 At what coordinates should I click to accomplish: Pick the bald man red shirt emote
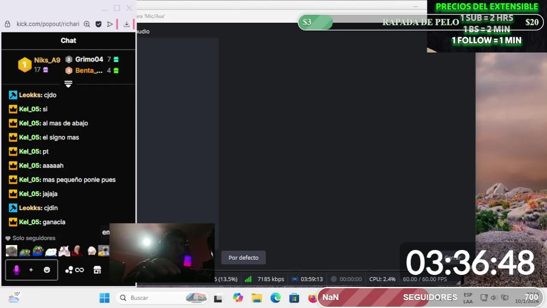[x=77, y=251]
